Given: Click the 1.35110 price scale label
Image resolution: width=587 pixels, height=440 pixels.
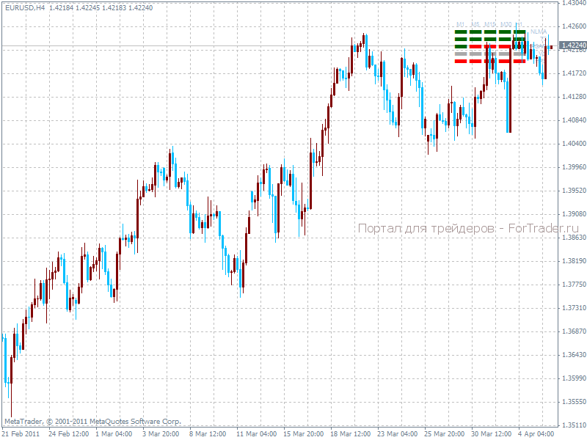Looking at the screenshot, I should click(572, 425).
